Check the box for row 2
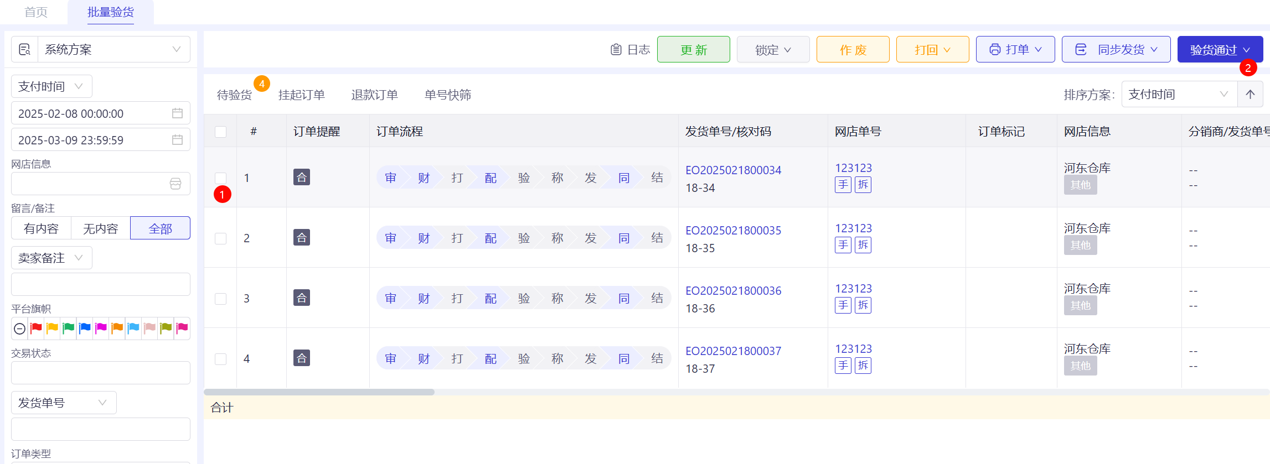Viewport: 1270px width, 464px height. [220, 238]
